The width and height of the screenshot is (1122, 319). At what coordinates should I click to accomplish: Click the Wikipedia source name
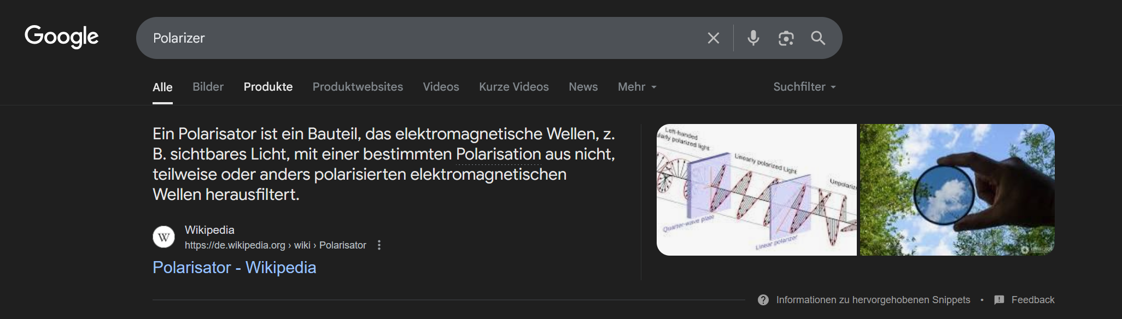pyautogui.click(x=209, y=230)
